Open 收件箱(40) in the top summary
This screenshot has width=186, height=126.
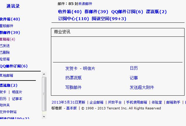tap(70, 12)
